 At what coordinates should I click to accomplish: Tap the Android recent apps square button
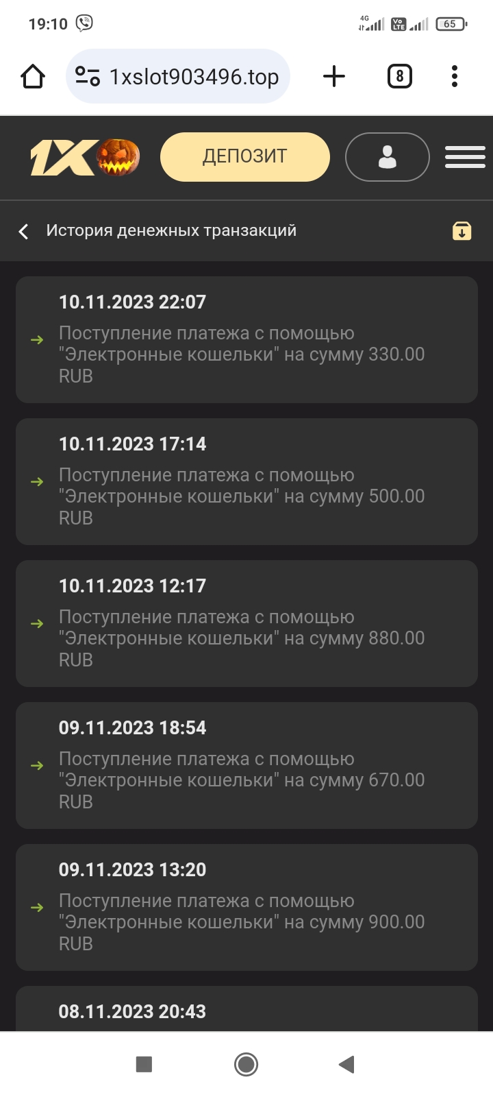point(144,1064)
